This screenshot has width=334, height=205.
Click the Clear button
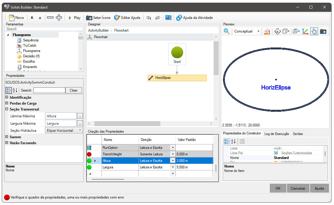pos(73,90)
